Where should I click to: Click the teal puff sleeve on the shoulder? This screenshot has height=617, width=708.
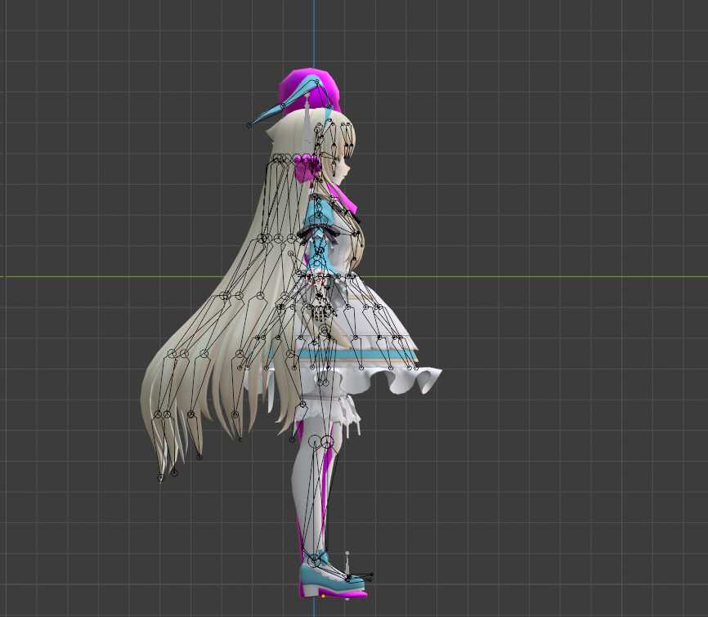tap(319, 213)
